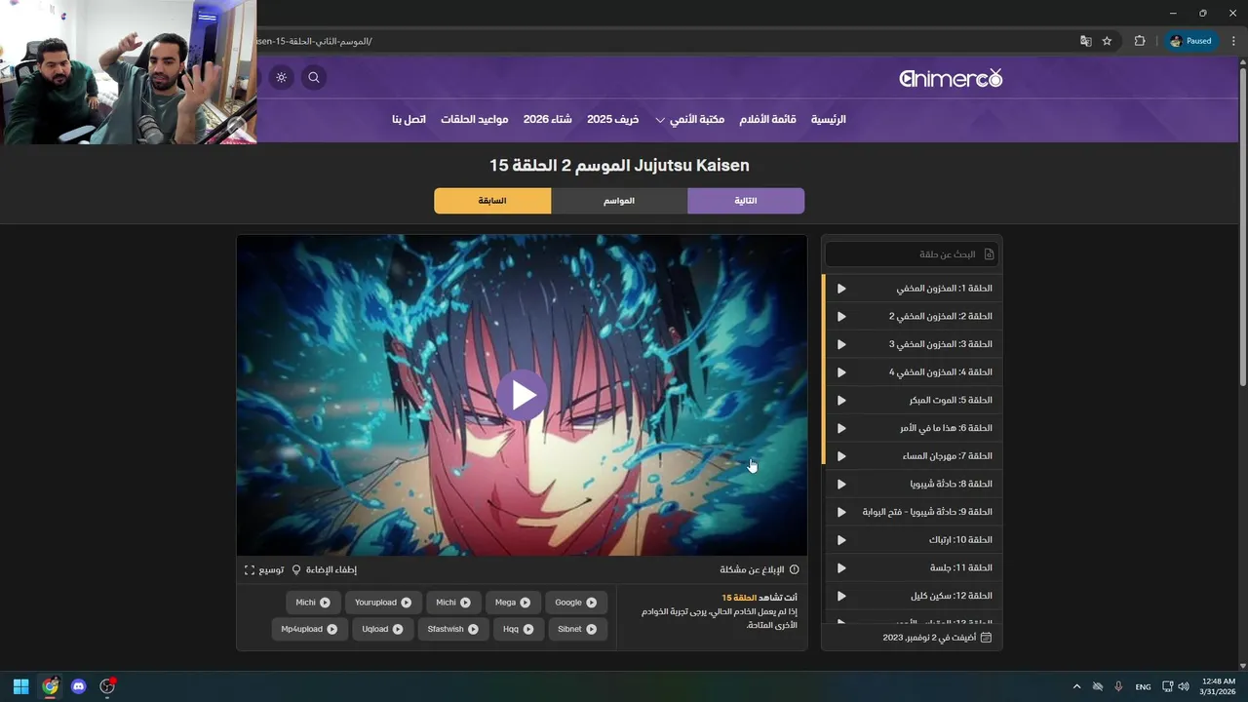Click the play icon for الحلقة 12: سكين كليل
This screenshot has width=1248, height=702.
click(841, 596)
